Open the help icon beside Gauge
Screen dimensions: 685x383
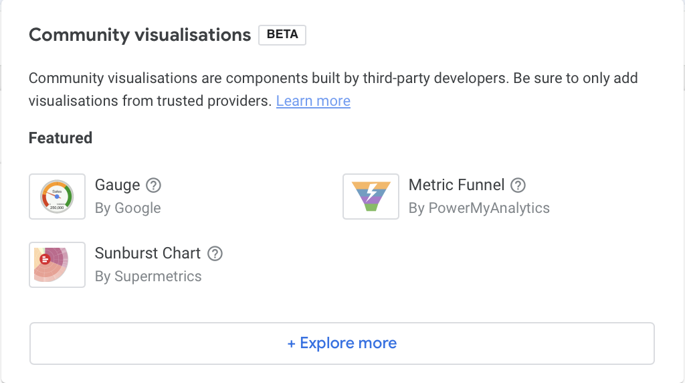pos(154,185)
